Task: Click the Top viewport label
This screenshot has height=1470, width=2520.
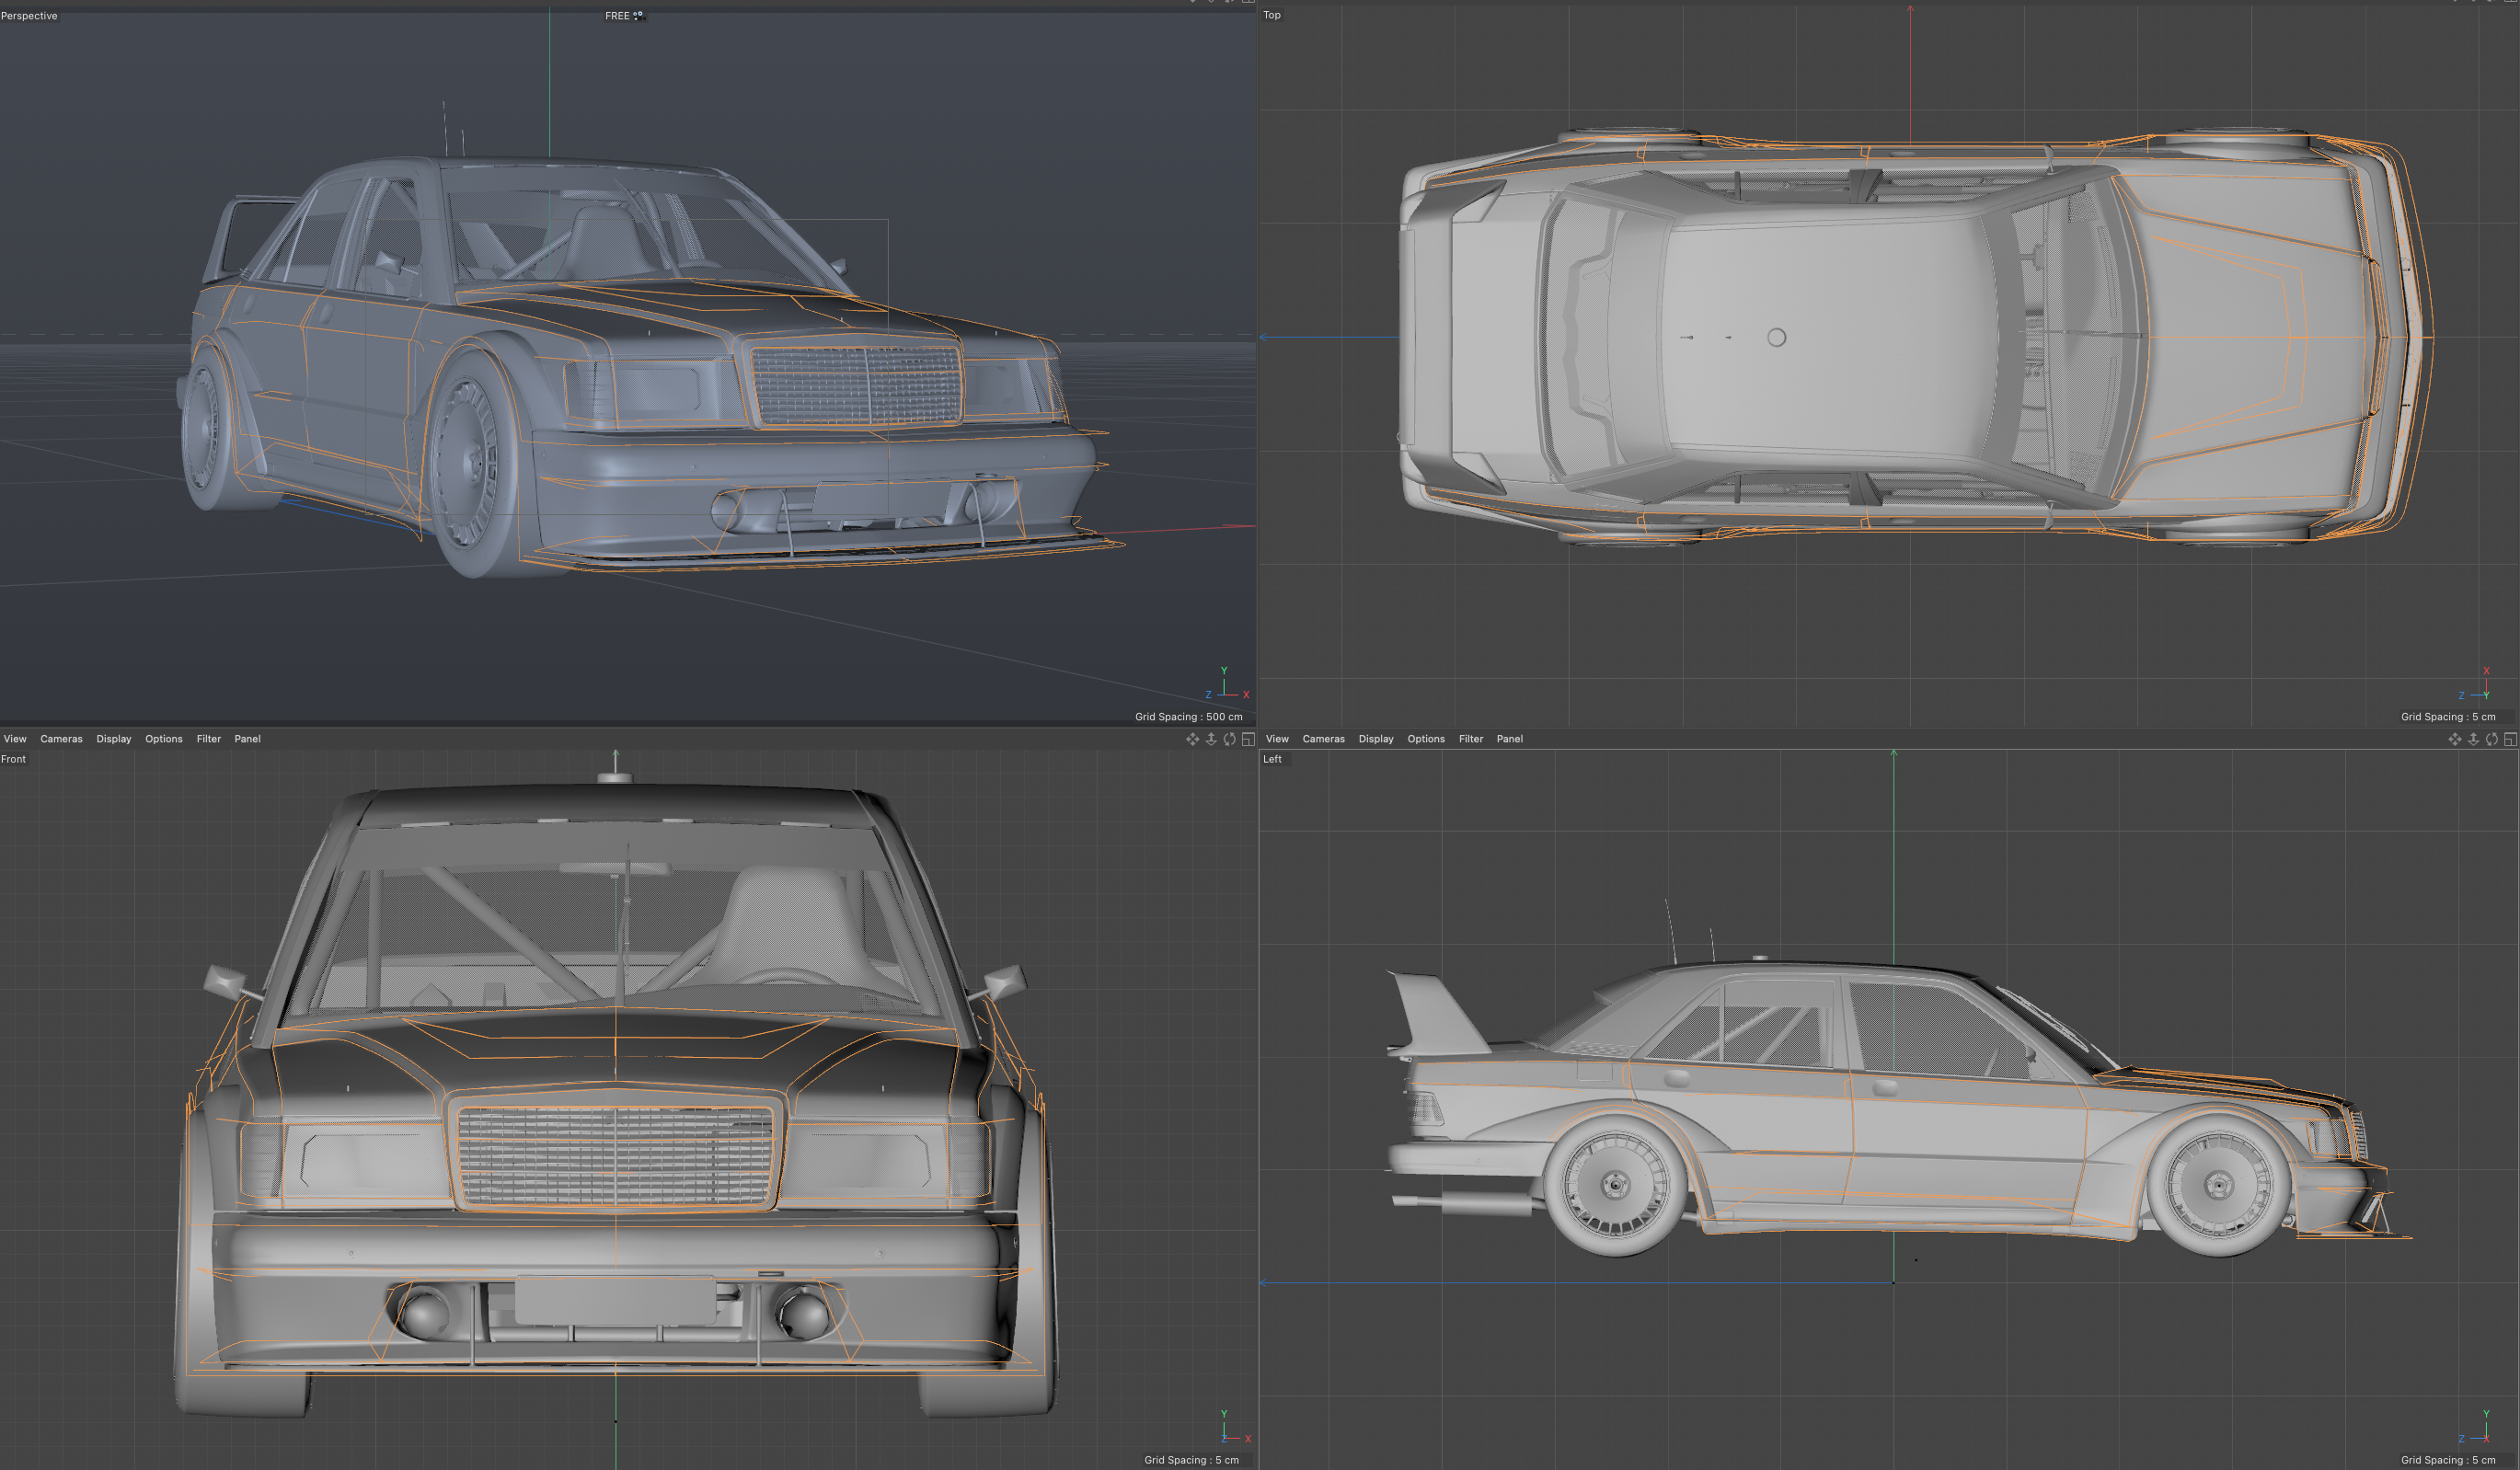Action: [1272, 15]
